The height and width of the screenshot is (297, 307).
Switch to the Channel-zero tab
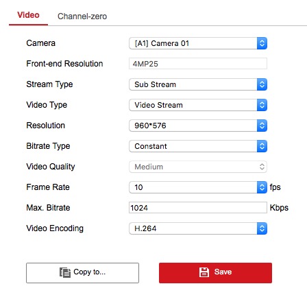(82, 16)
